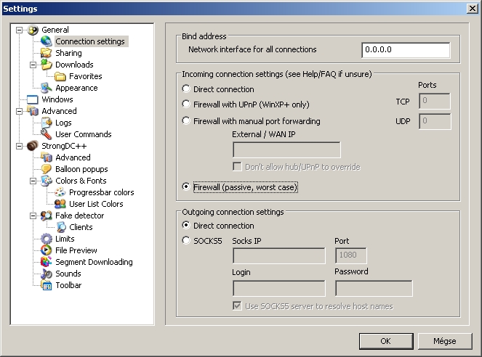The width and height of the screenshot is (482, 357).
Task: Collapse the General tree node
Action: [x=19, y=30]
